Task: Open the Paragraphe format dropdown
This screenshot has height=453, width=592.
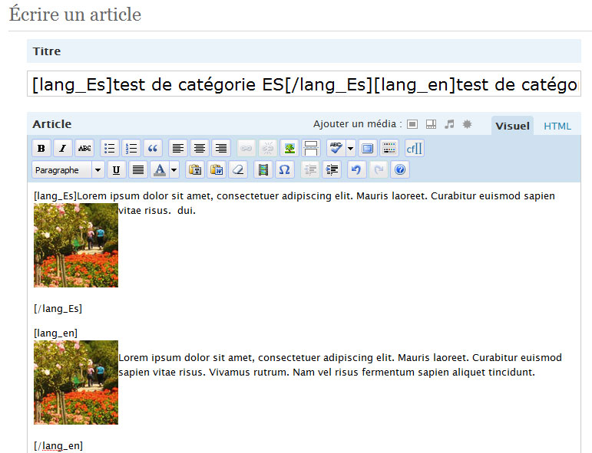Action: click(68, 170)
